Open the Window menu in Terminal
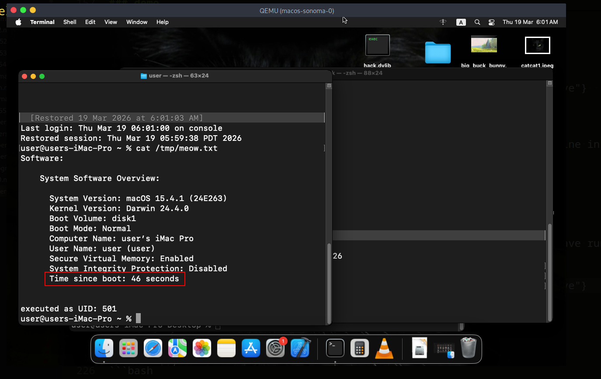The width and height of the screenshot is (601, 379). point(136,22)
